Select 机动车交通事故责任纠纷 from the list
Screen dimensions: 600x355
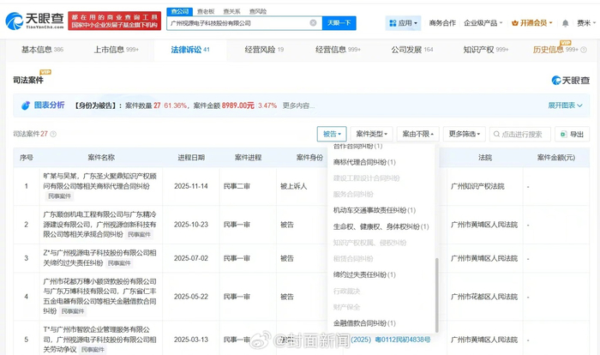pos(374,210)
